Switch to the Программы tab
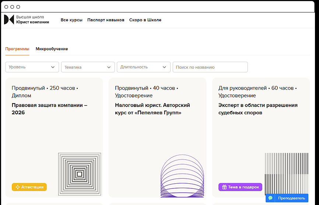 point(17,49)
